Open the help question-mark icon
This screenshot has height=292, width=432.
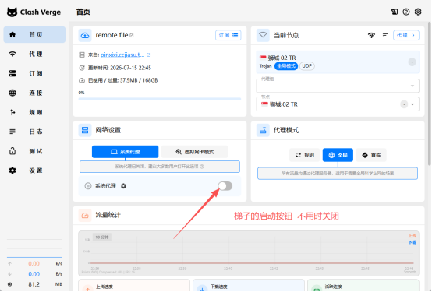point(406,12)
